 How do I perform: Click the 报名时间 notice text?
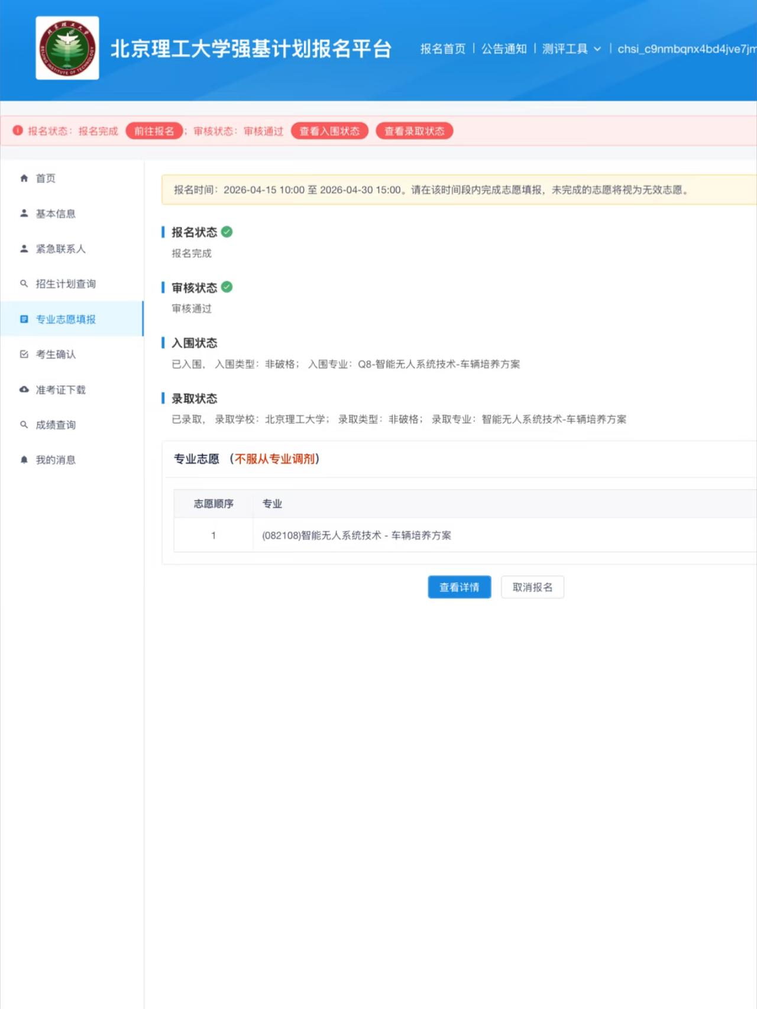(x=432, y=190)
